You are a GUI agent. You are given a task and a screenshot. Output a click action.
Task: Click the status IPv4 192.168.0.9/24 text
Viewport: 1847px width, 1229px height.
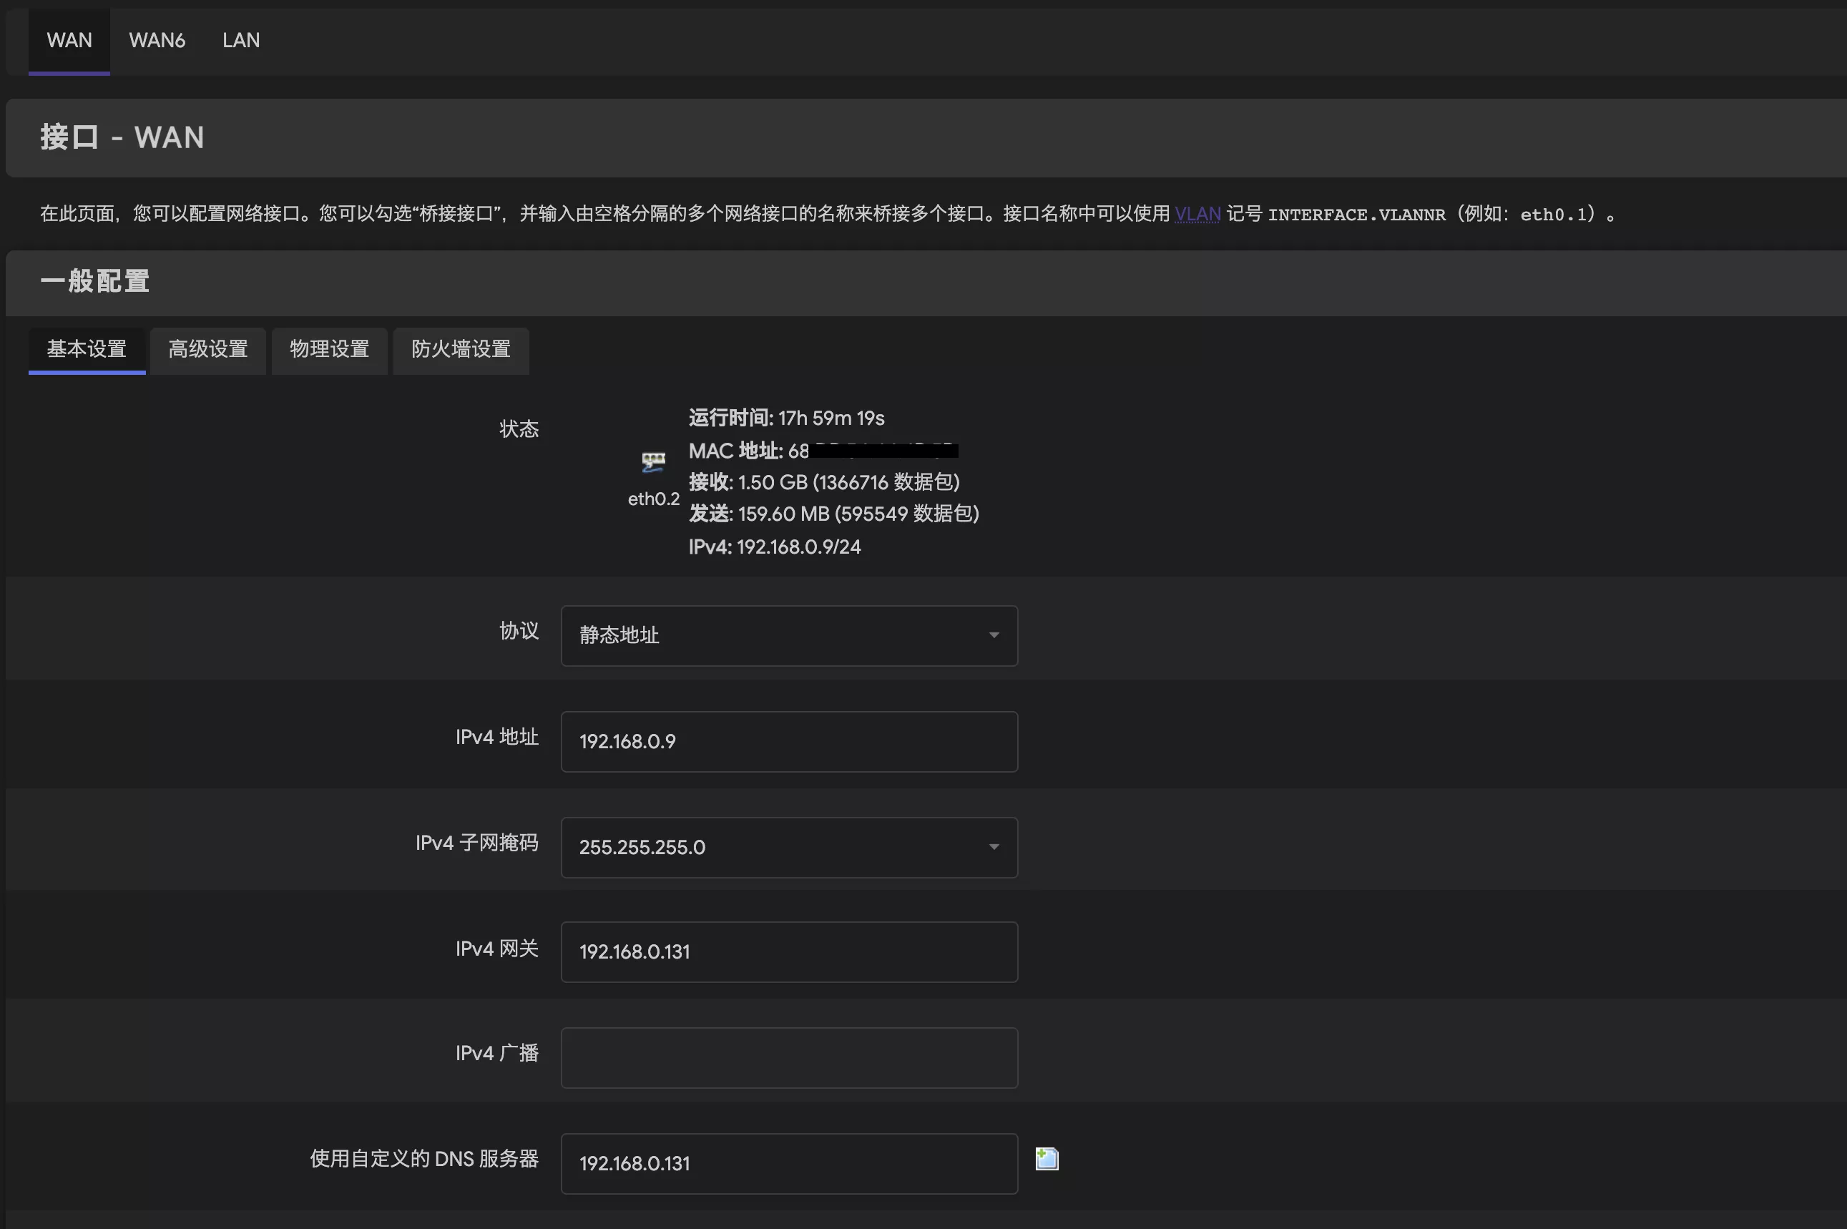tap(774, 547)
